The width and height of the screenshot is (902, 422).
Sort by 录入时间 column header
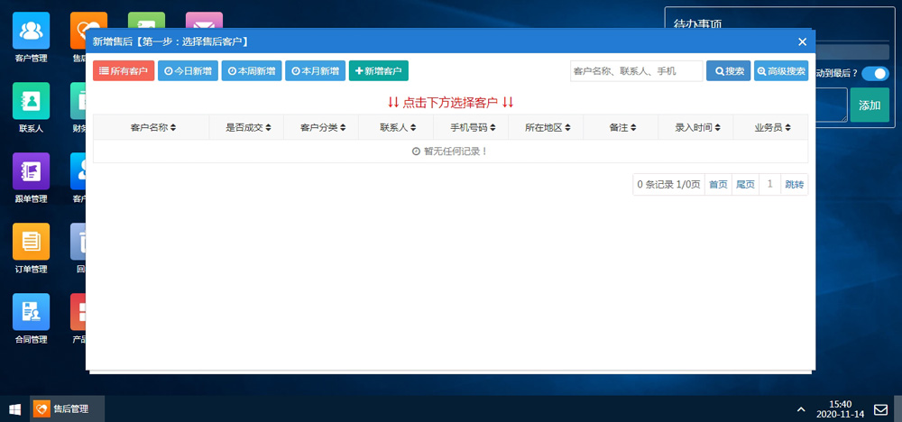pos(698,128)
